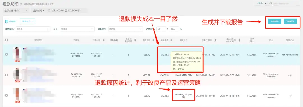The height and width of the screenshot is (107, 303).
Task: Click the 退款原因 column header
Action: click(183, 40)
